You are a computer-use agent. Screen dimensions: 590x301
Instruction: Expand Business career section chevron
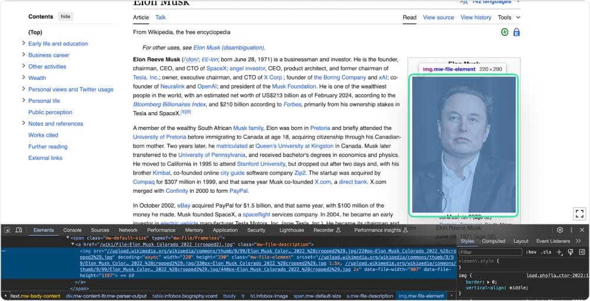(24, 55)
